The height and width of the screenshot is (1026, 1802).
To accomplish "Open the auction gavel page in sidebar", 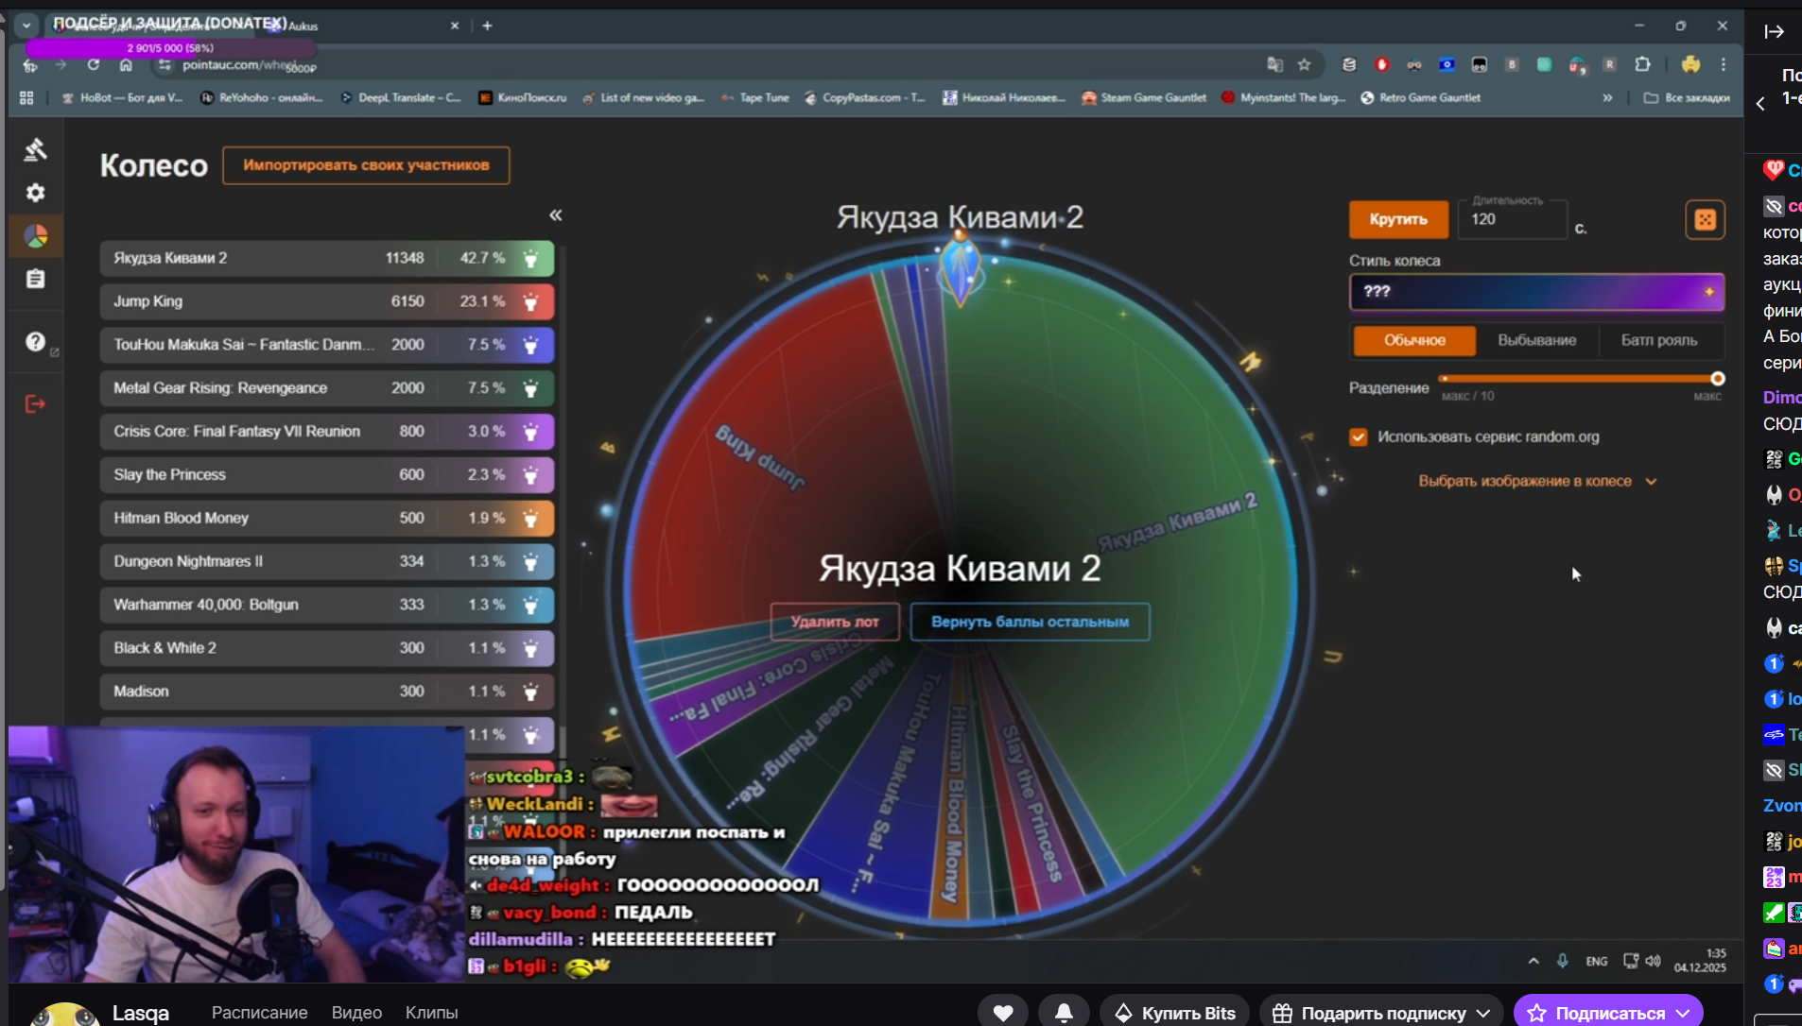I will (36, 149).
